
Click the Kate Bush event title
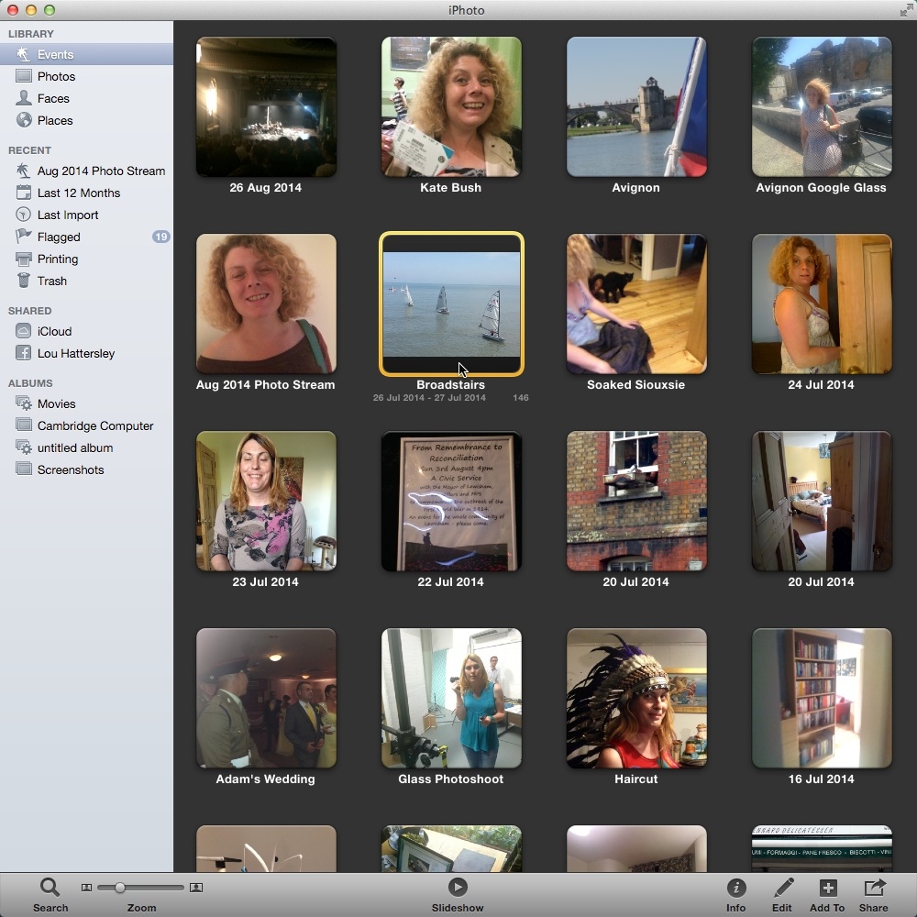pyautogui.click(x=450, y=188)
